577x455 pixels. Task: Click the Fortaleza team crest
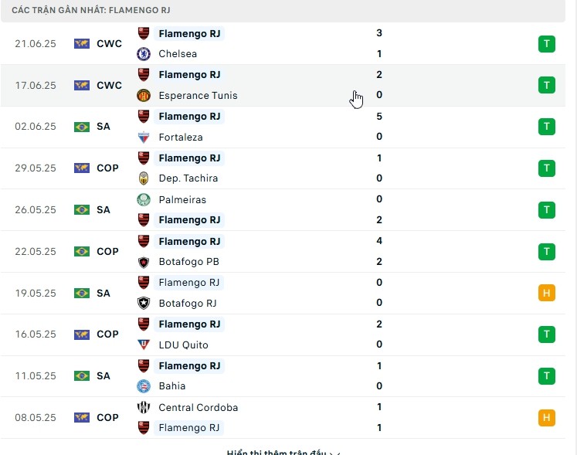[x=143, y=137]
